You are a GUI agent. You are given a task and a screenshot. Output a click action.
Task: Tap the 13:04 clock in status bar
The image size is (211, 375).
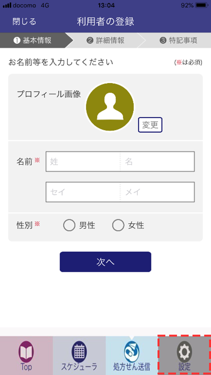(106, 5)
